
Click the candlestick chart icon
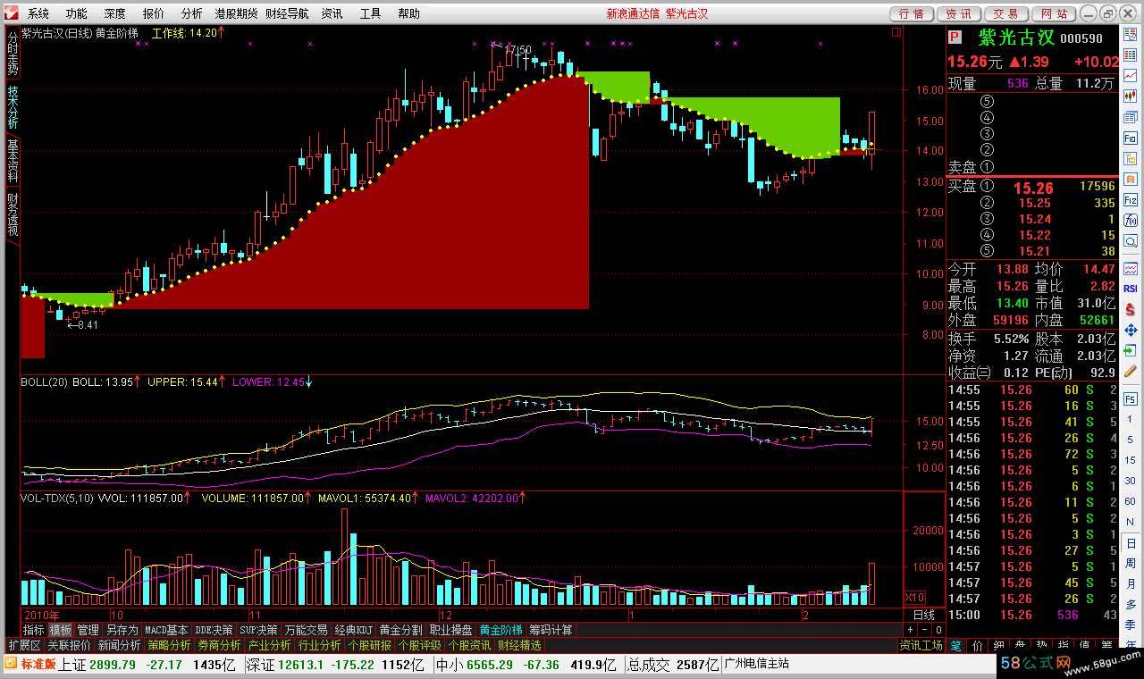[x=1131, y=96]
